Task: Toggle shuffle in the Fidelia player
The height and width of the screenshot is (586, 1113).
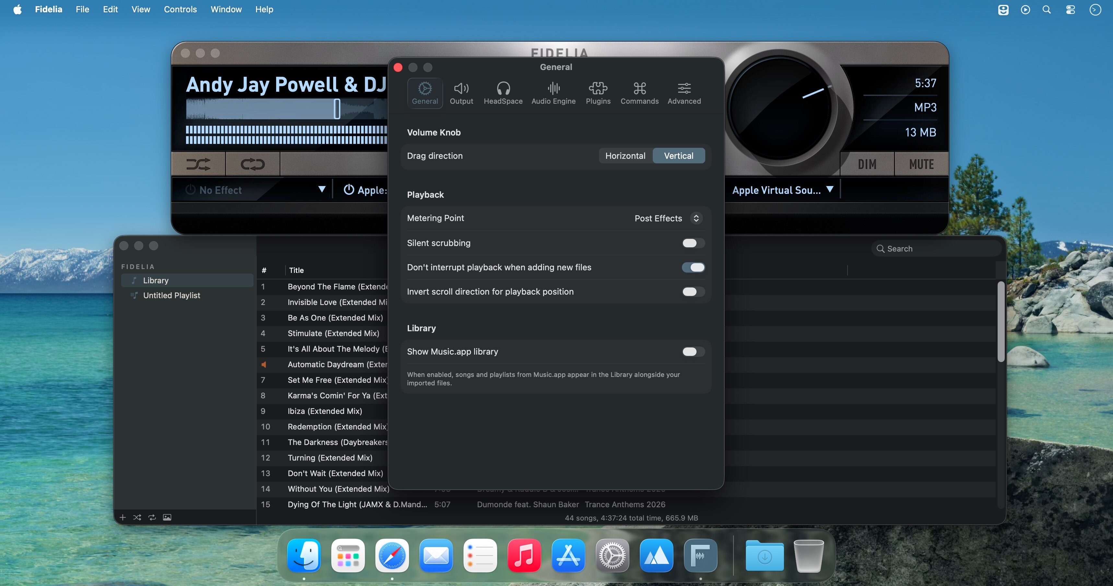Action: tap(198, 164)
